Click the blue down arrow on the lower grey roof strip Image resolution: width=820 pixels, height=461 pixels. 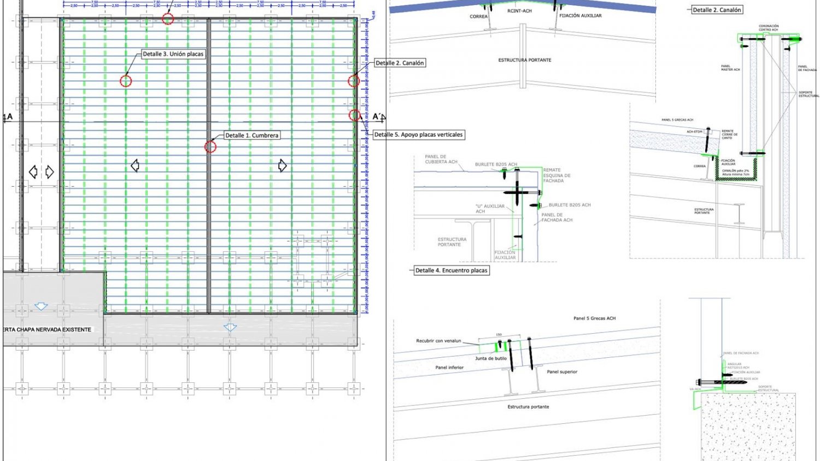point(230,327)
